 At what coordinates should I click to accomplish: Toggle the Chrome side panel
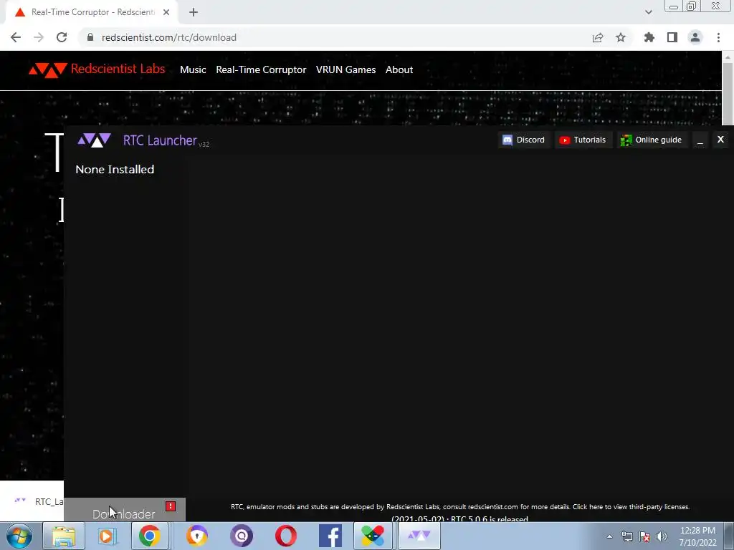pos(672,37)
